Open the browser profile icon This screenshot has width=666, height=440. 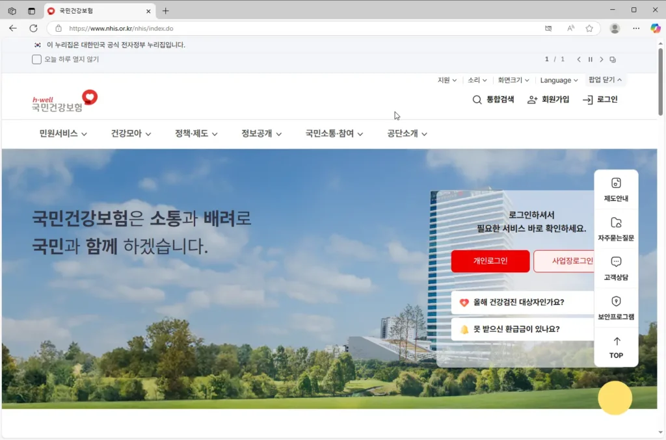click(615, 29)
